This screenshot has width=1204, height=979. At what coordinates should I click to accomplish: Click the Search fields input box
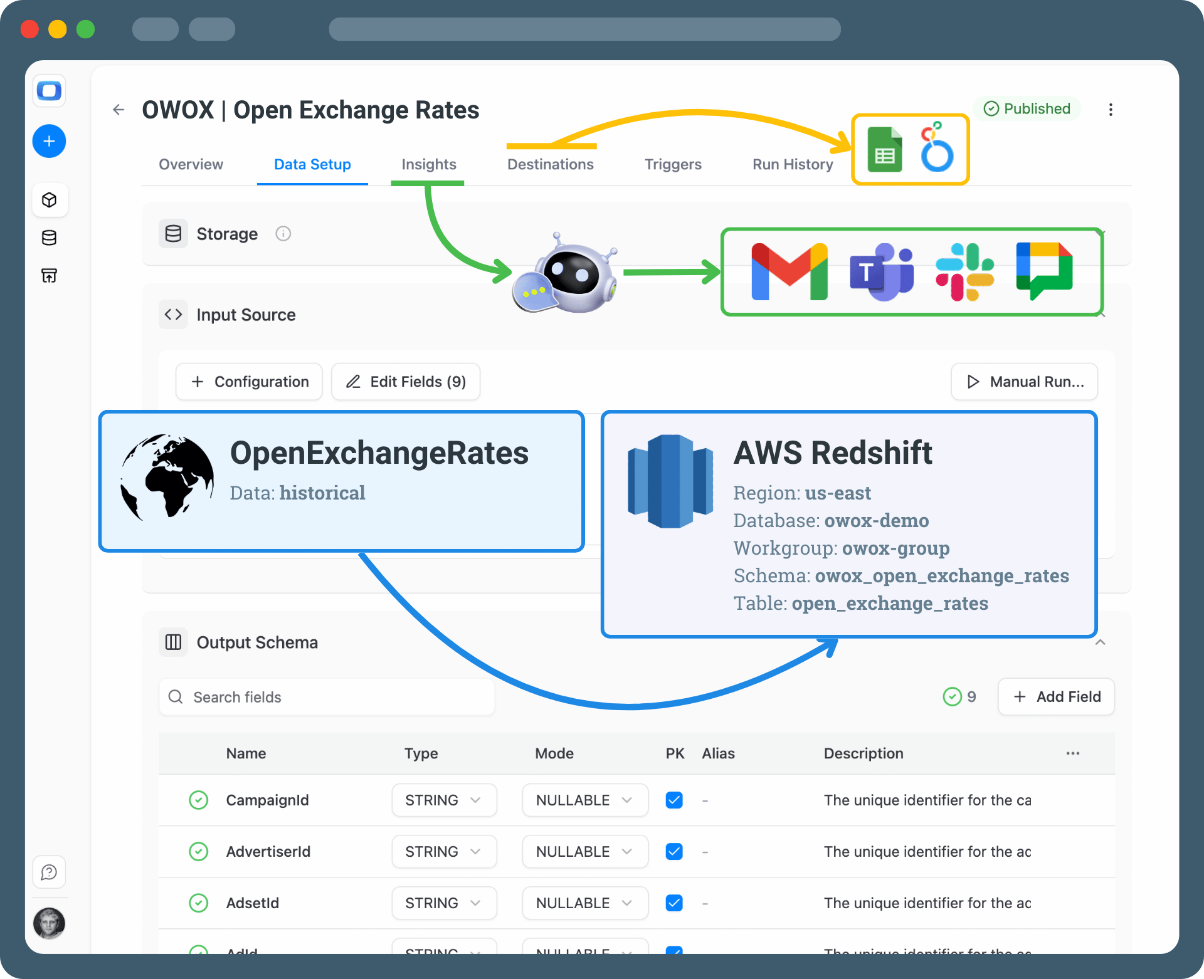[327, 697]
